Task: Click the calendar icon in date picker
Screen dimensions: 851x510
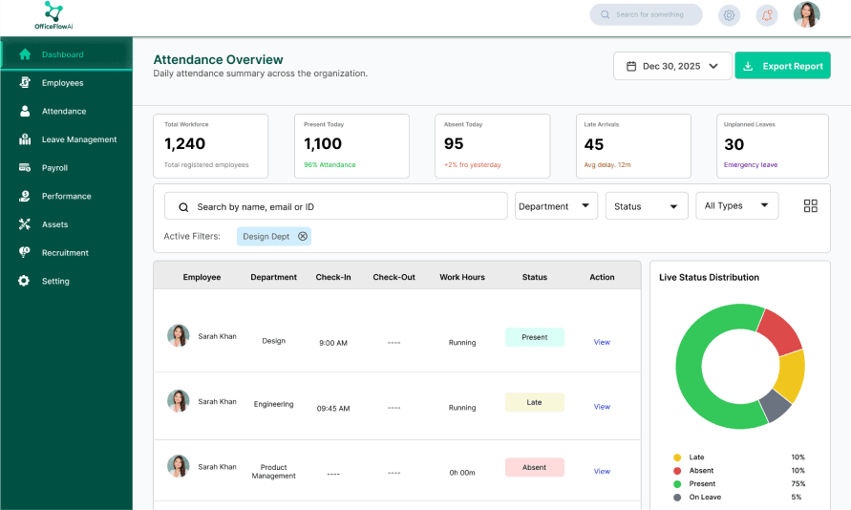Action: [631, 66]
